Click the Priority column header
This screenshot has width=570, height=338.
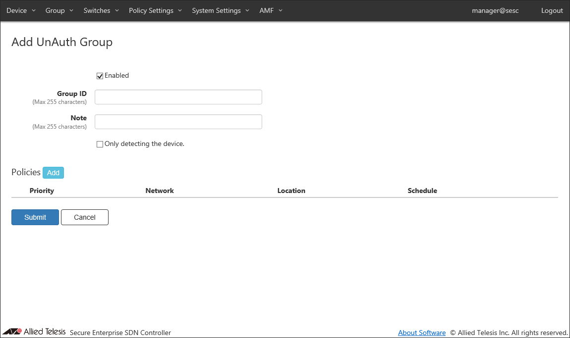(x=42, y=191)
